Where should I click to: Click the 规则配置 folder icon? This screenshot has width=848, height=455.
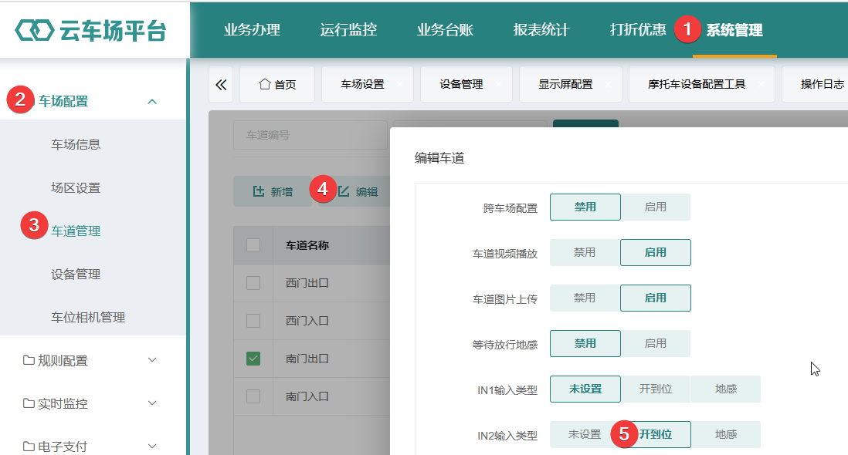pos(29,360)
